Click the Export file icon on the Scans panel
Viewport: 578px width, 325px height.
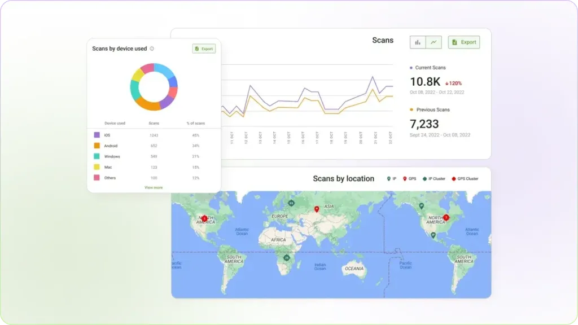(x=454, y=42)
